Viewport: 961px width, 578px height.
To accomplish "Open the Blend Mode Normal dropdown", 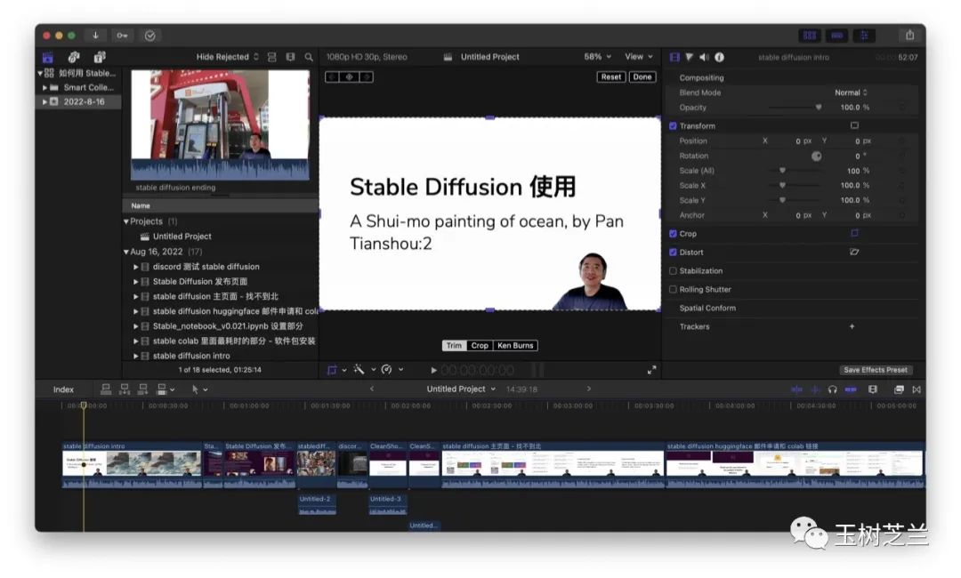I will pos(851,92).
